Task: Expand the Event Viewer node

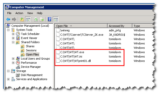Action: (13, 38)
